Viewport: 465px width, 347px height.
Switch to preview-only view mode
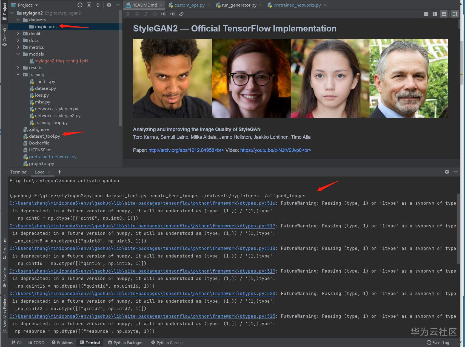(x=444, y=14)
